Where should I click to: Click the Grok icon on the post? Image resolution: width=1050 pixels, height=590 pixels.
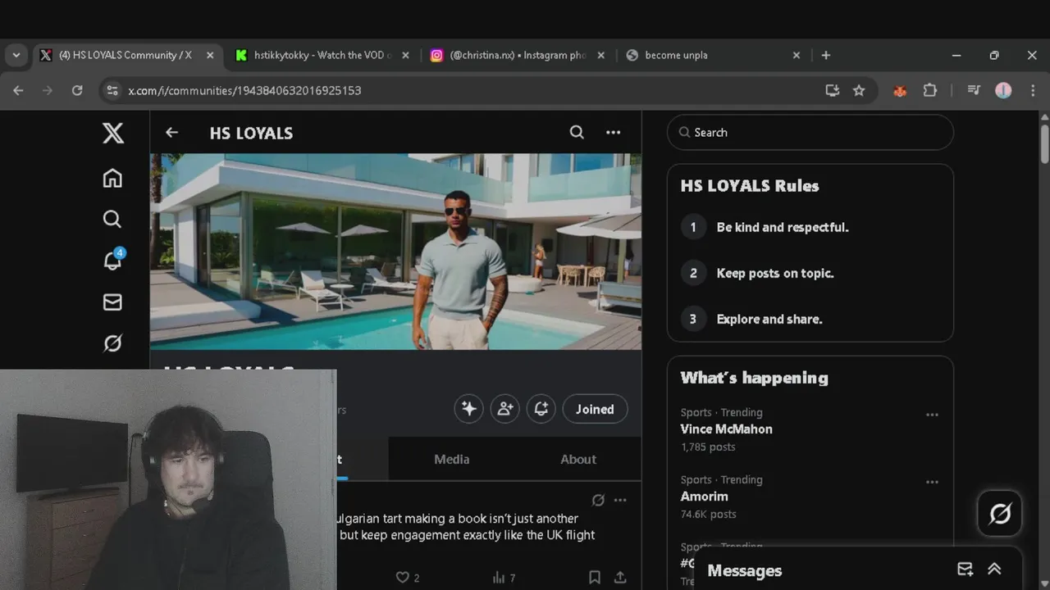(598, 500)
